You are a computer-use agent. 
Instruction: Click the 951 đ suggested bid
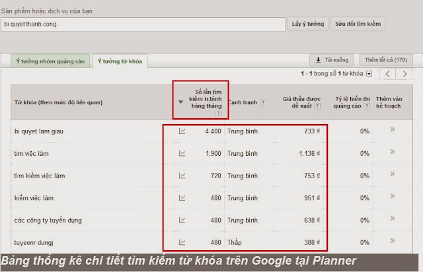click(x=312, y=198)
